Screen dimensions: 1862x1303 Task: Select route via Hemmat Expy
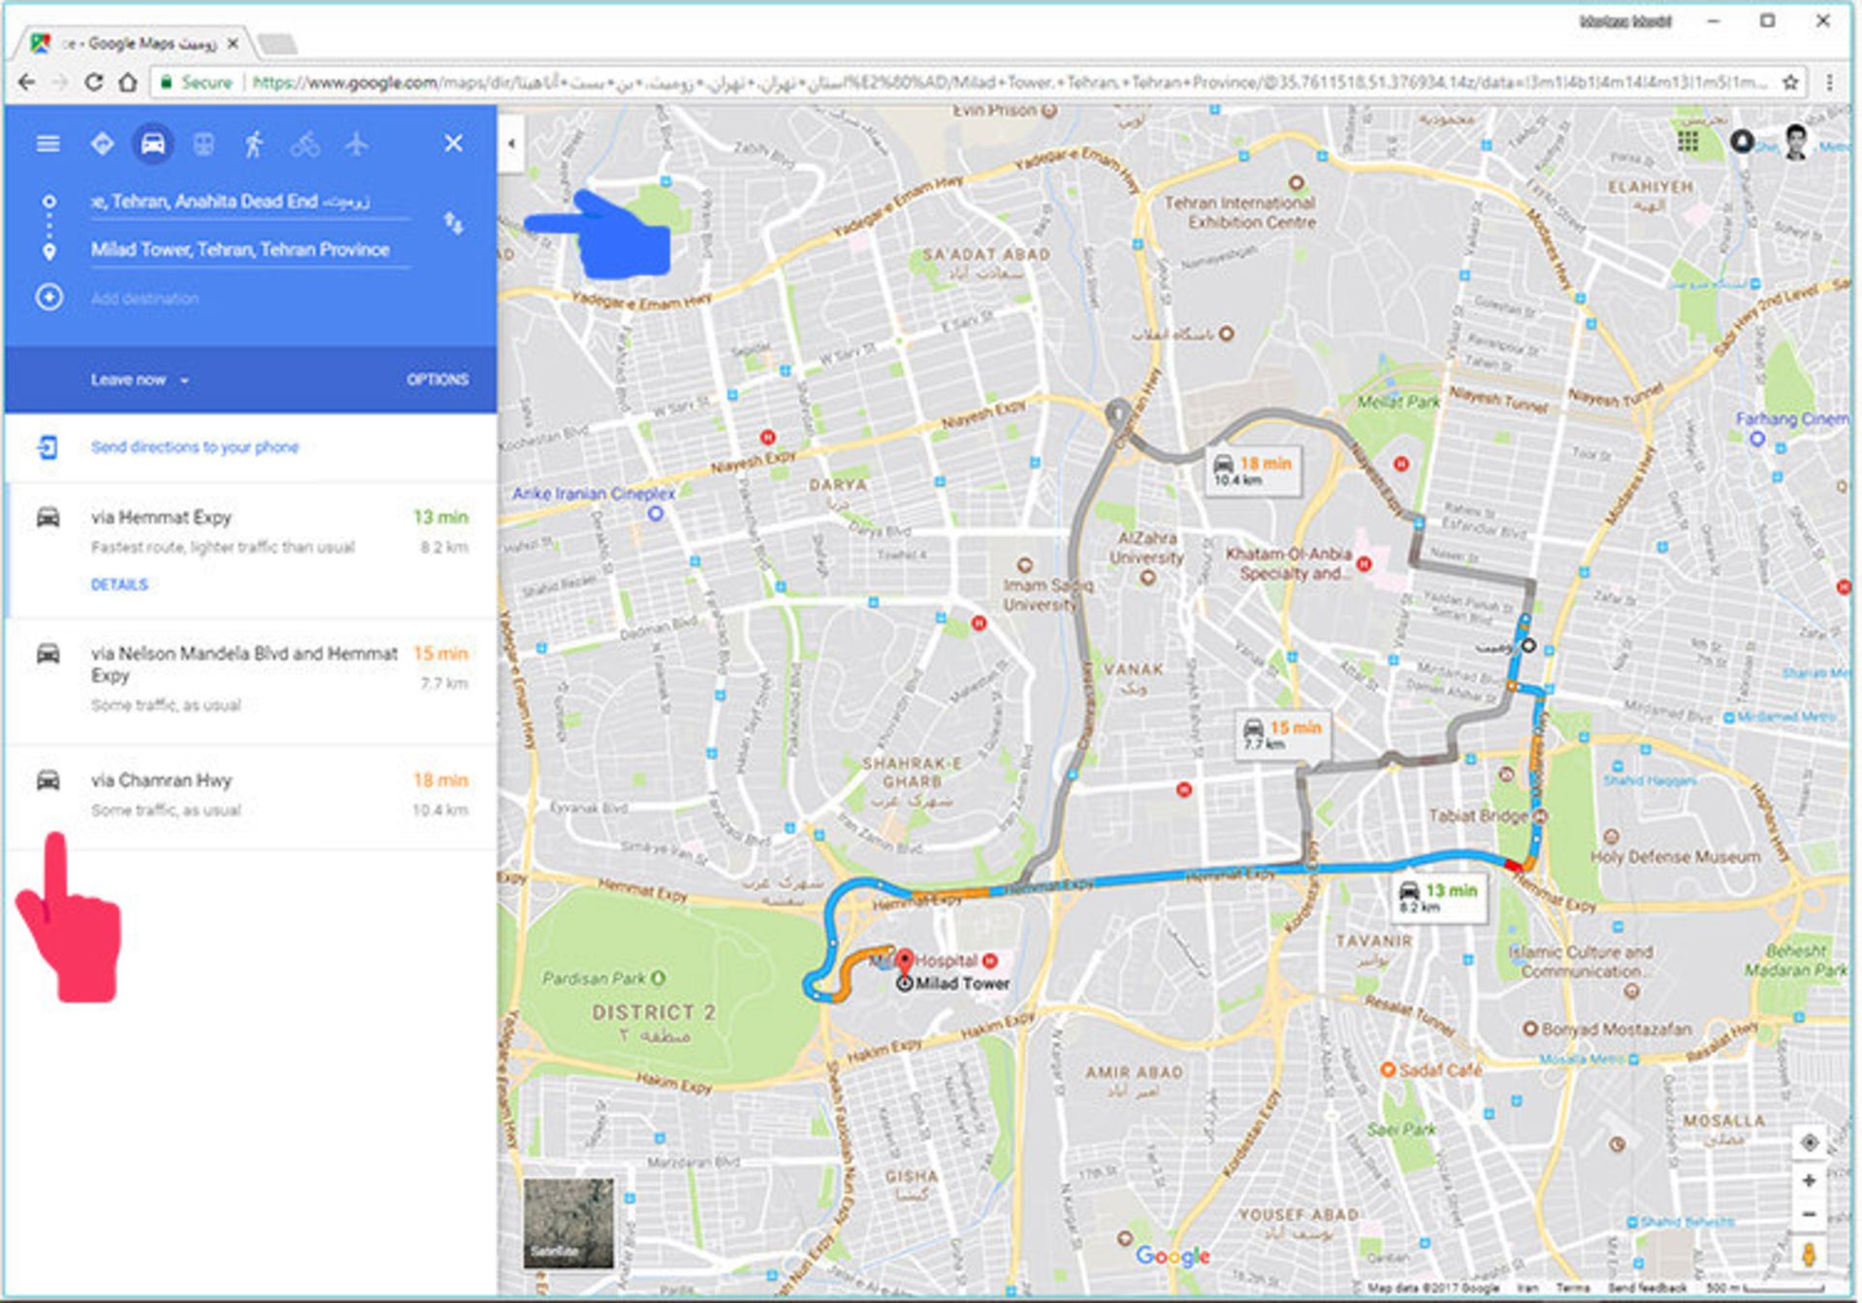(250, 550)
